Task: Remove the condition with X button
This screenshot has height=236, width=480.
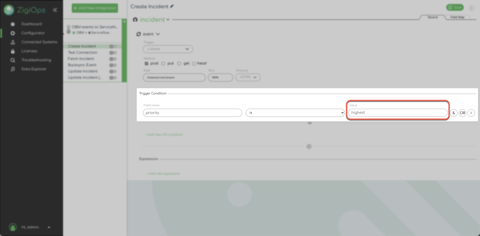Action: click(x=471, y=113)
